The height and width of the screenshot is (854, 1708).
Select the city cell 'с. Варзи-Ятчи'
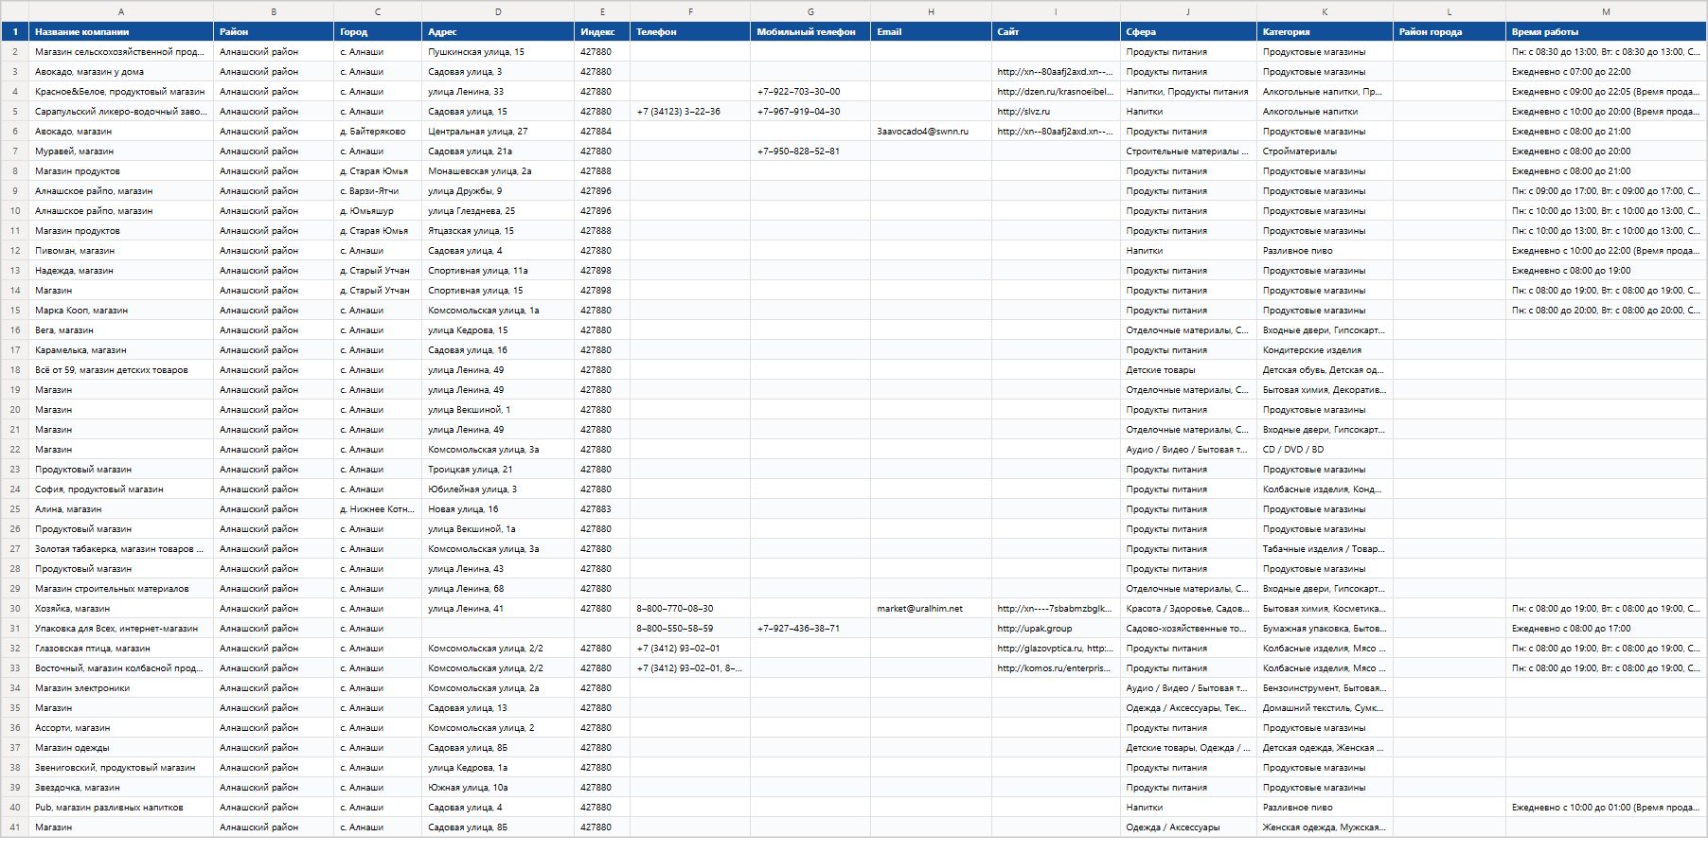[378, 191]
